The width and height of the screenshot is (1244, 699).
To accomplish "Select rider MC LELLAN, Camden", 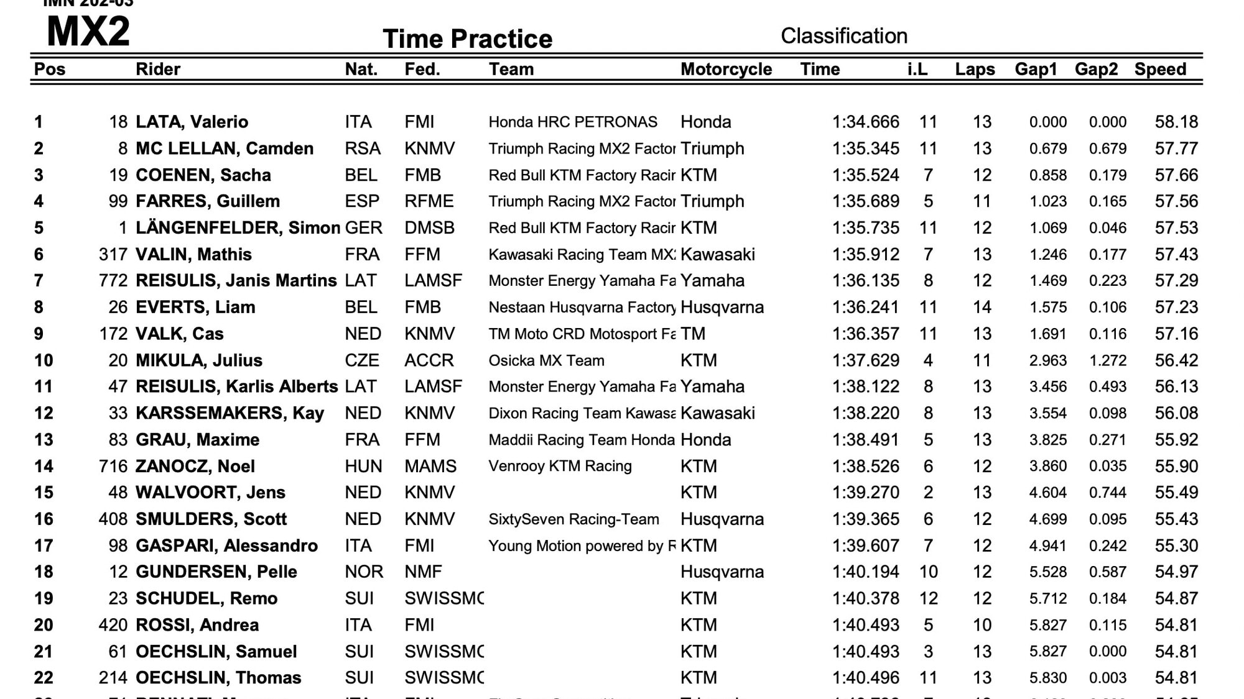I will pyautogui.click(x=225, y=148).
